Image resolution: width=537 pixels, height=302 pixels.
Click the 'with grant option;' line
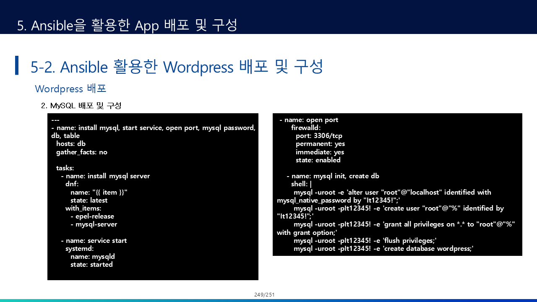pos(307,232)
